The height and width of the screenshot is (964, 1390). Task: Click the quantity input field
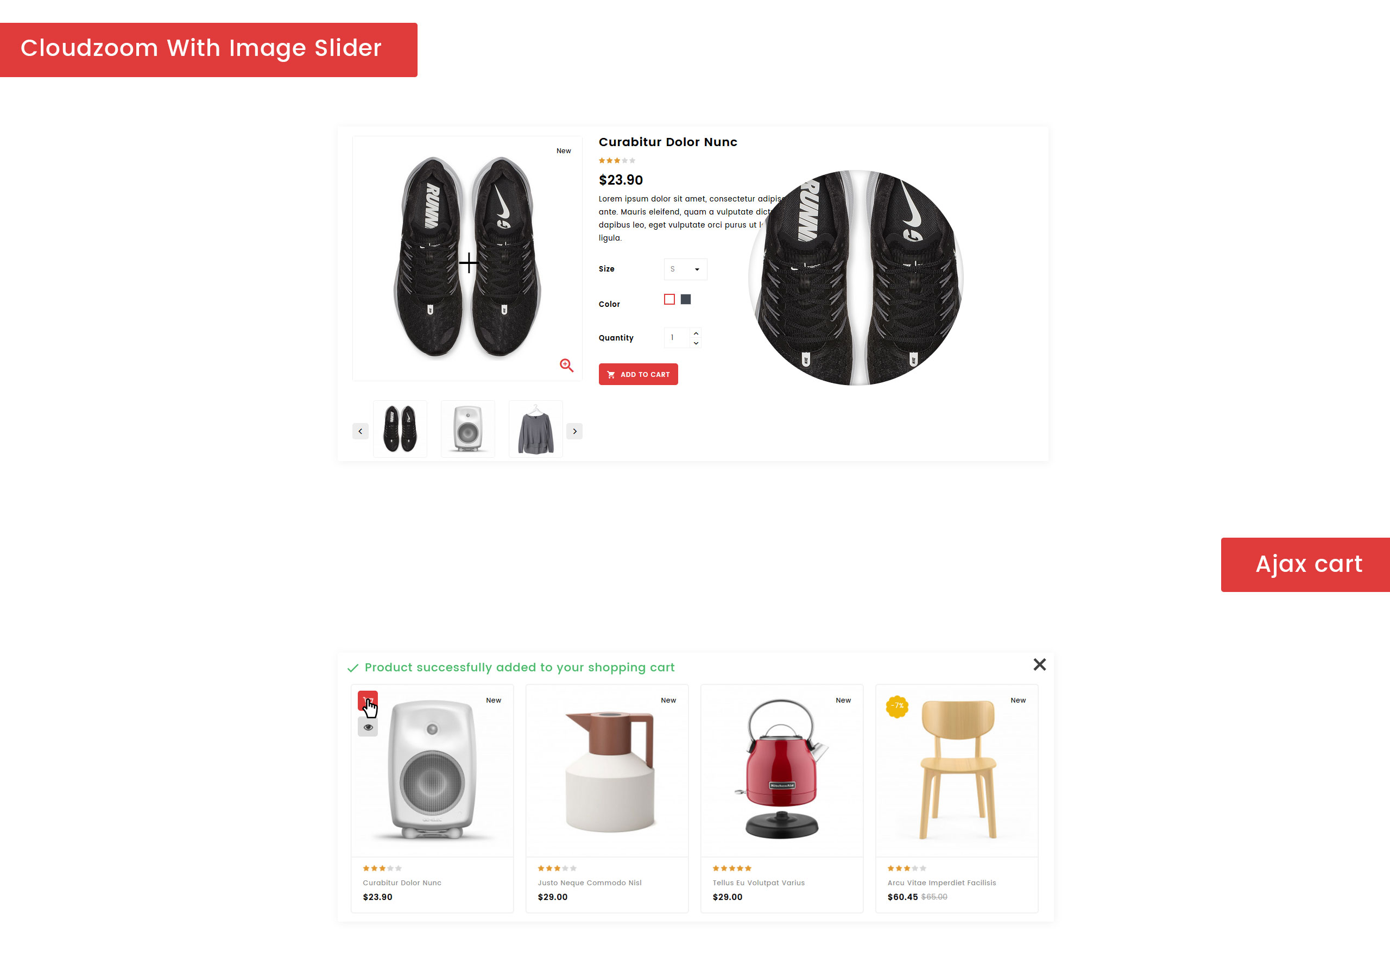point(677,338)
